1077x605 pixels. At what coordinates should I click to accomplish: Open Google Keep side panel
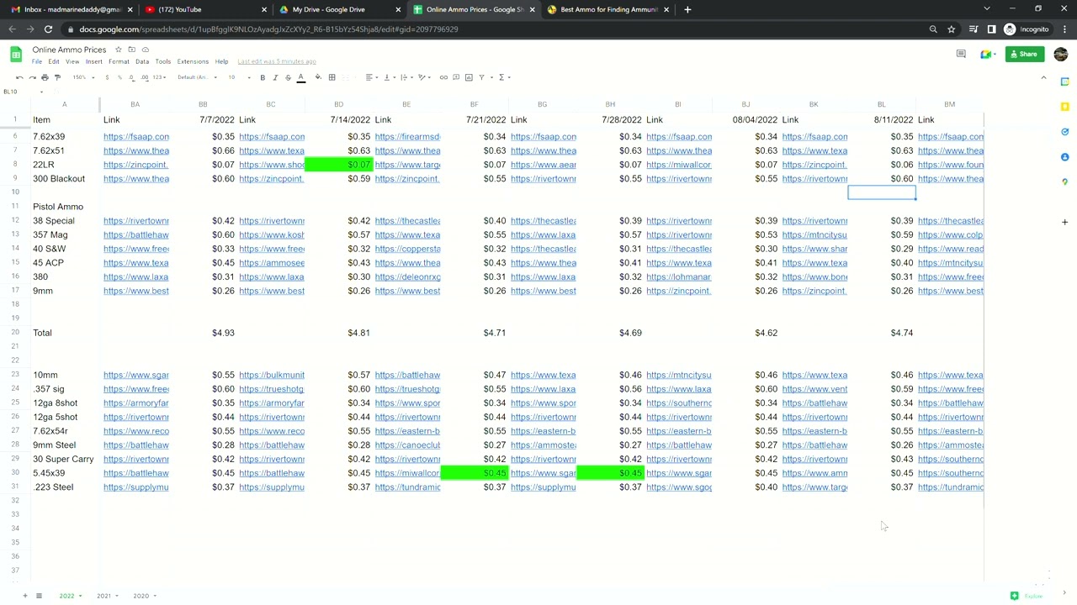(x=1064, y=107)
